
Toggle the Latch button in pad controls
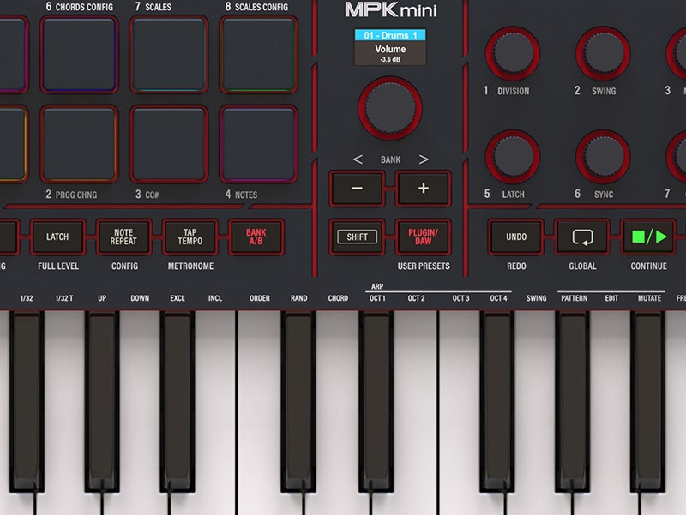point(57,237)
